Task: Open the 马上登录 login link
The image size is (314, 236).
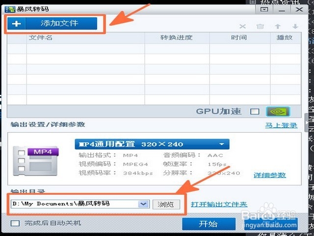Action: coord(281,125)
